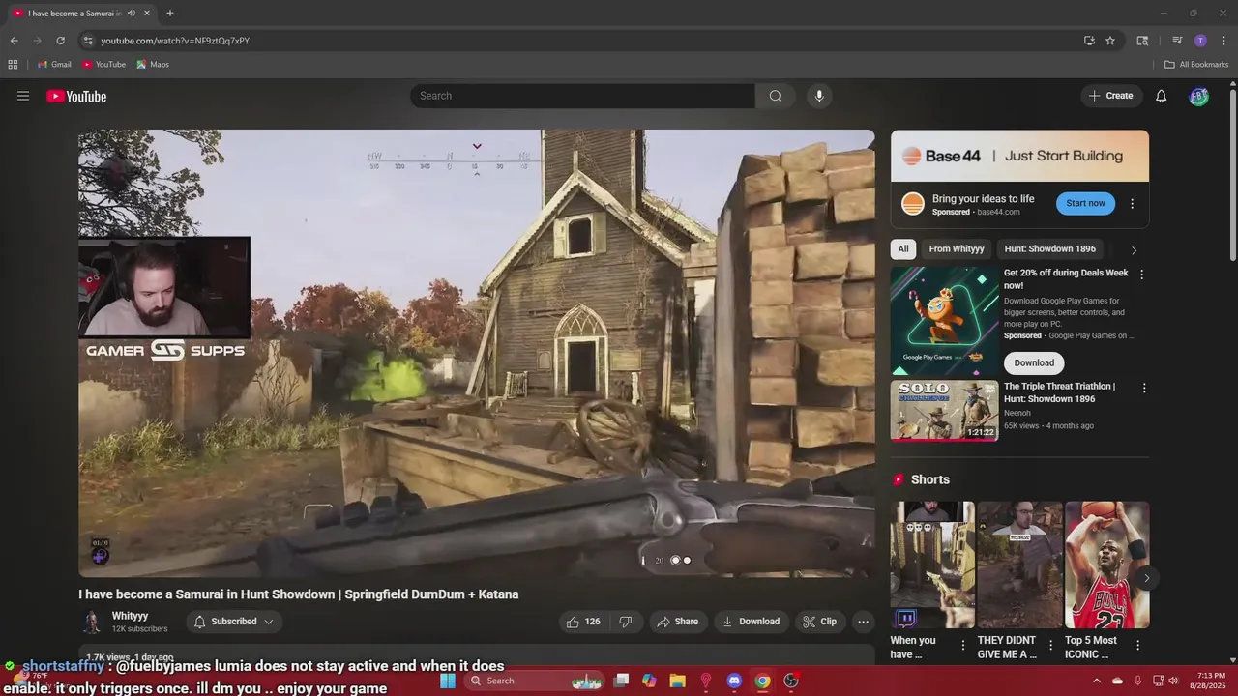Open the Google Play Games ad thumbnail
Screen dimensions: 1238x696
(944, 321)
